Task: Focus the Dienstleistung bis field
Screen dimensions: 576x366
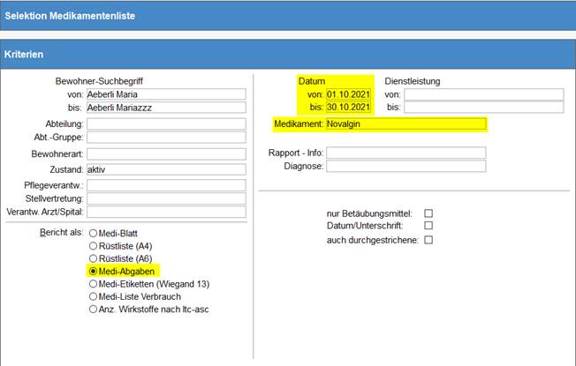Action: (x=484, y=107)
